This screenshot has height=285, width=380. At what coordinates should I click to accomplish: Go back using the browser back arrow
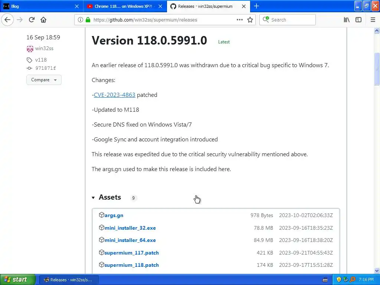(7, 20)
